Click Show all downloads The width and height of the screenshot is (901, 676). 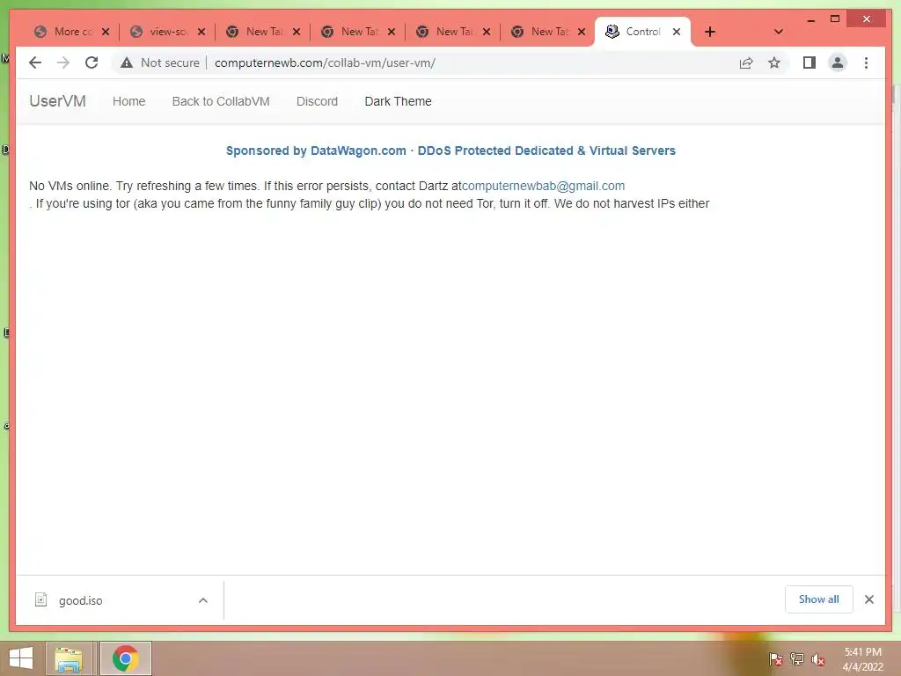pyautogui.click(x=819, y=599)
